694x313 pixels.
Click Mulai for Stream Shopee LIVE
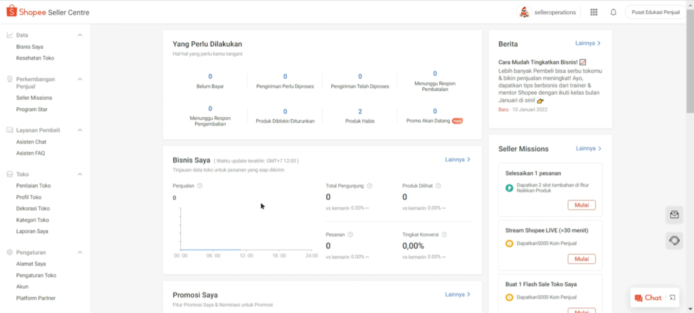(581, 259)
